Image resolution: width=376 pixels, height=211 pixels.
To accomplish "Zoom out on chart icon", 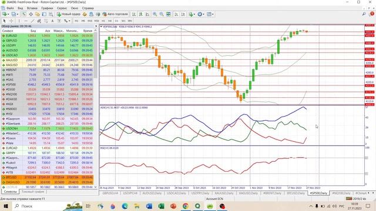I will (162, 14).
